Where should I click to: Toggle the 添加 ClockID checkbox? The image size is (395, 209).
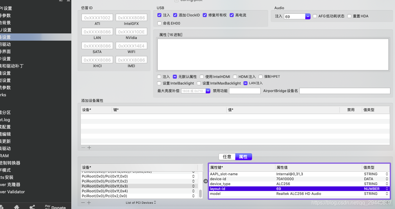[x=175, y=15]
